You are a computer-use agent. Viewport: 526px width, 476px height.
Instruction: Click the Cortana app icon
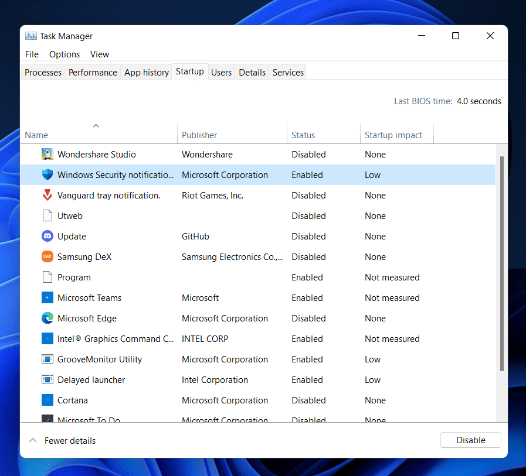[x=47, y=400]
